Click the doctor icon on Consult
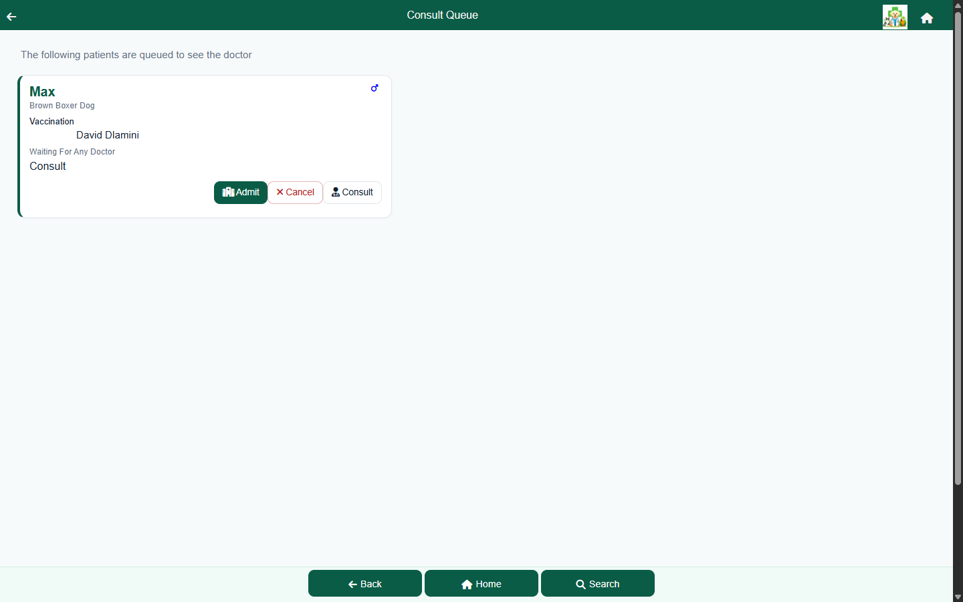 coord(336,192)
